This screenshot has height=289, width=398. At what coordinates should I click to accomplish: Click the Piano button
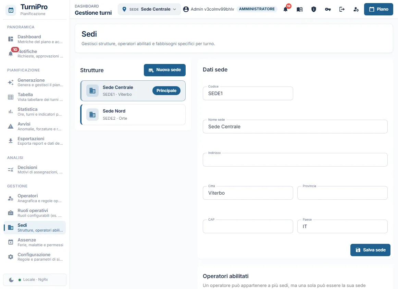tap(378, 9)
